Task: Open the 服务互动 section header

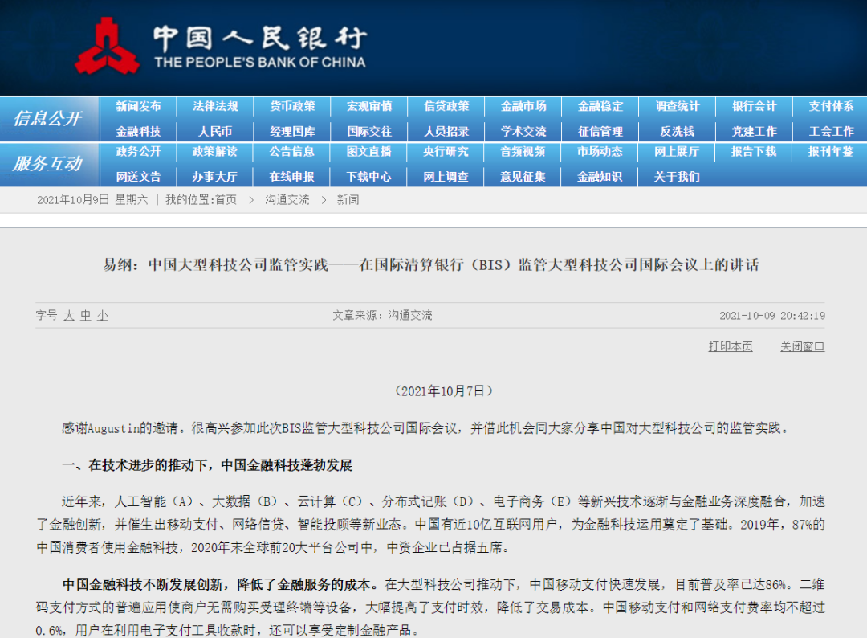Action: tap(48, 164)
